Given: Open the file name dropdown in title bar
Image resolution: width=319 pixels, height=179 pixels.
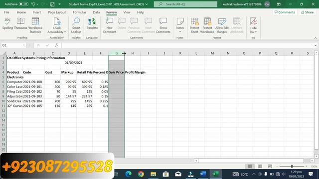Looking at the screenshot, I should click(147, 4).
